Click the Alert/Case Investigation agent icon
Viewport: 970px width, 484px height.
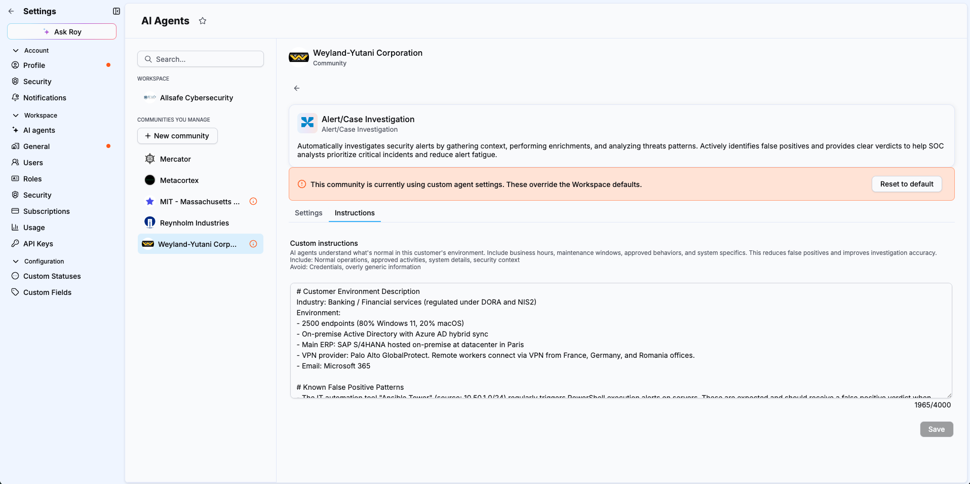pos(307,123)
